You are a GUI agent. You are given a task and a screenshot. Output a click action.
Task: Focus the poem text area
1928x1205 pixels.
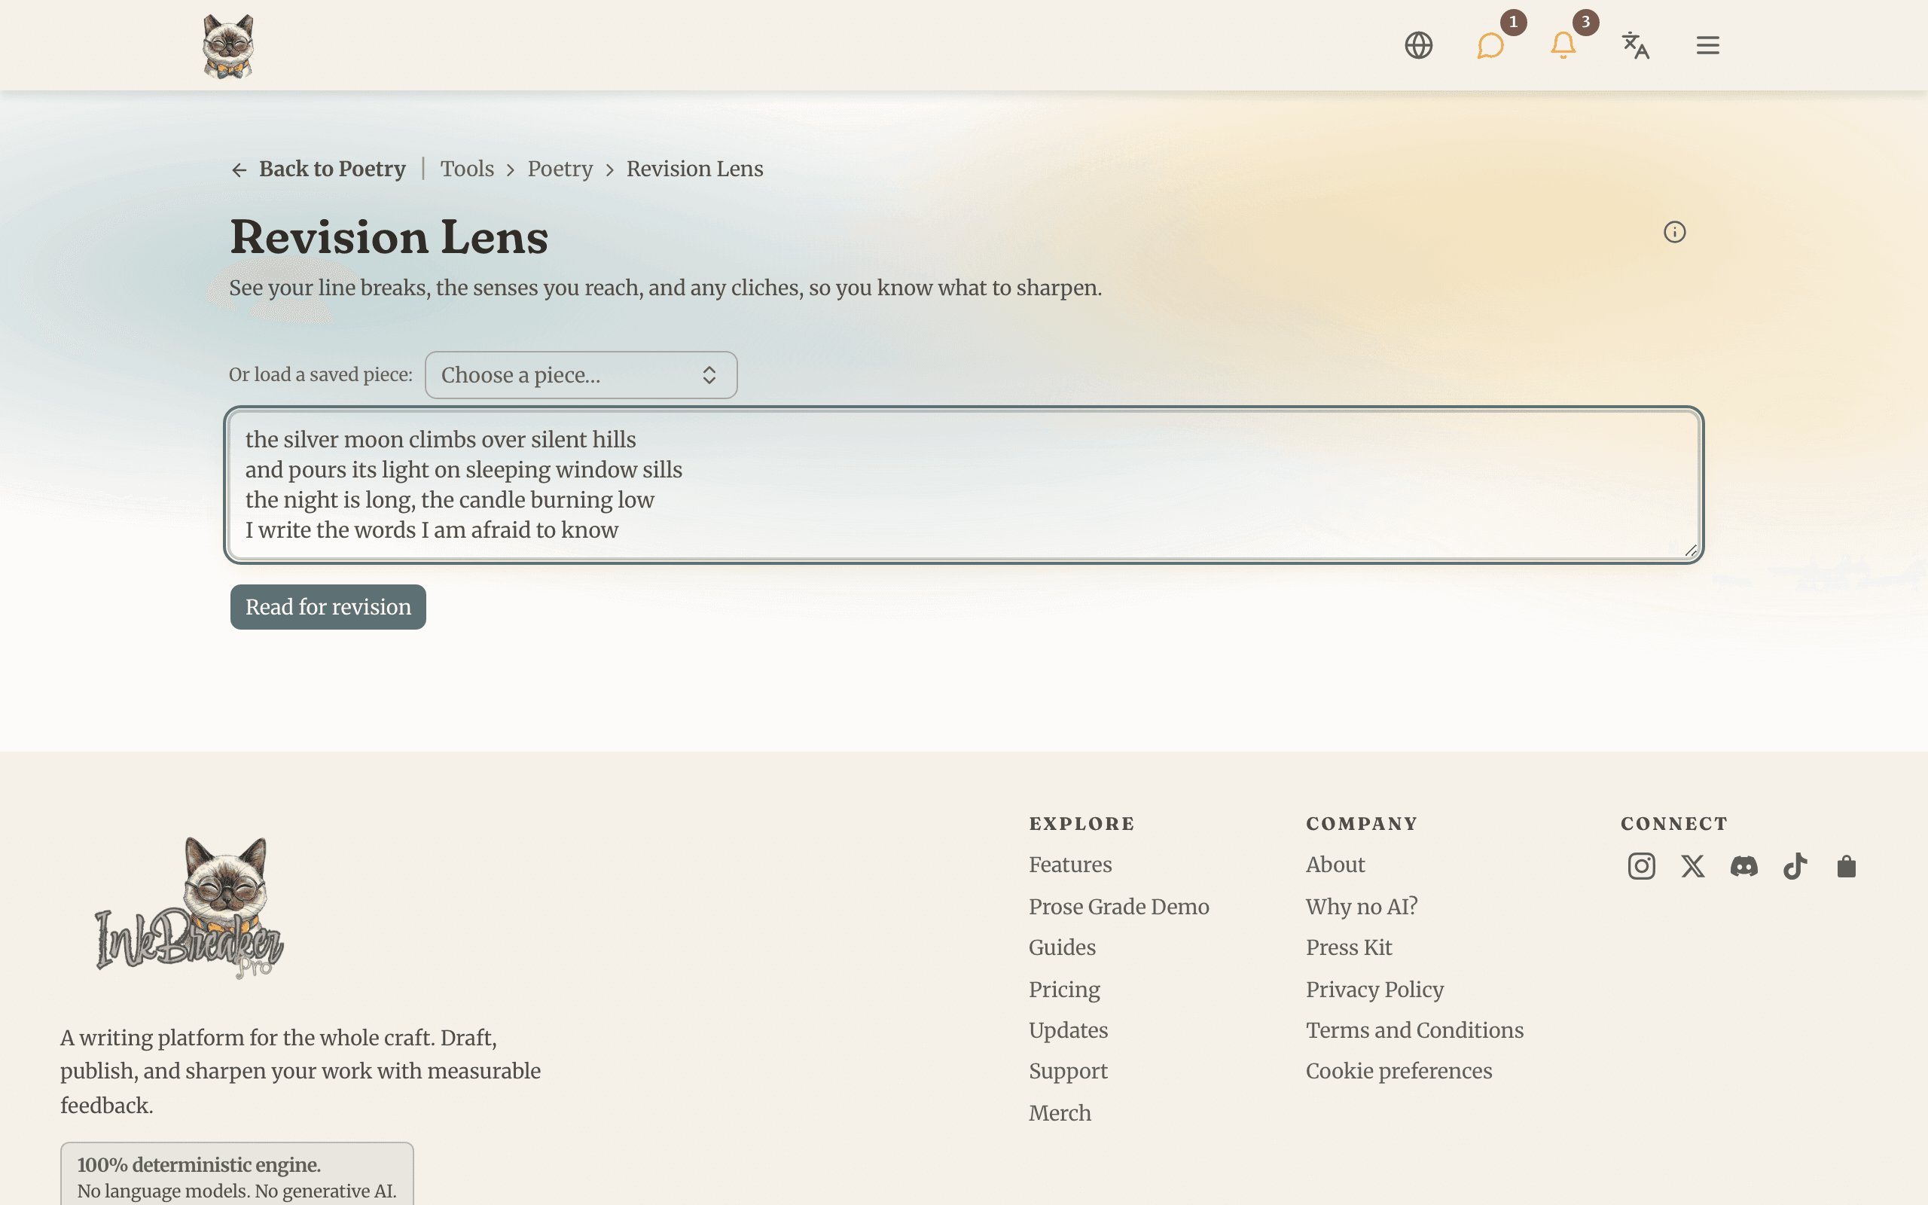pos(964,485)
